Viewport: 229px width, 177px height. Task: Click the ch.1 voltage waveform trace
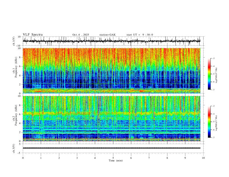(111, 41)
